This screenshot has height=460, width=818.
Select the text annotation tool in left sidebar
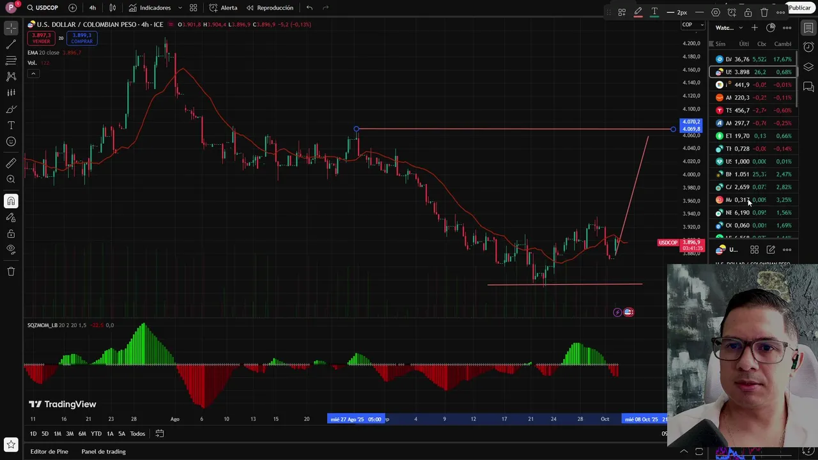tap(11, 125)
